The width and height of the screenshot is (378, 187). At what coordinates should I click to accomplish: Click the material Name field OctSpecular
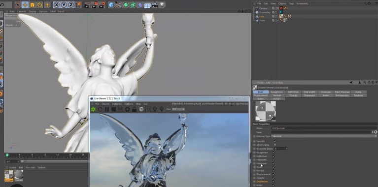324,128
